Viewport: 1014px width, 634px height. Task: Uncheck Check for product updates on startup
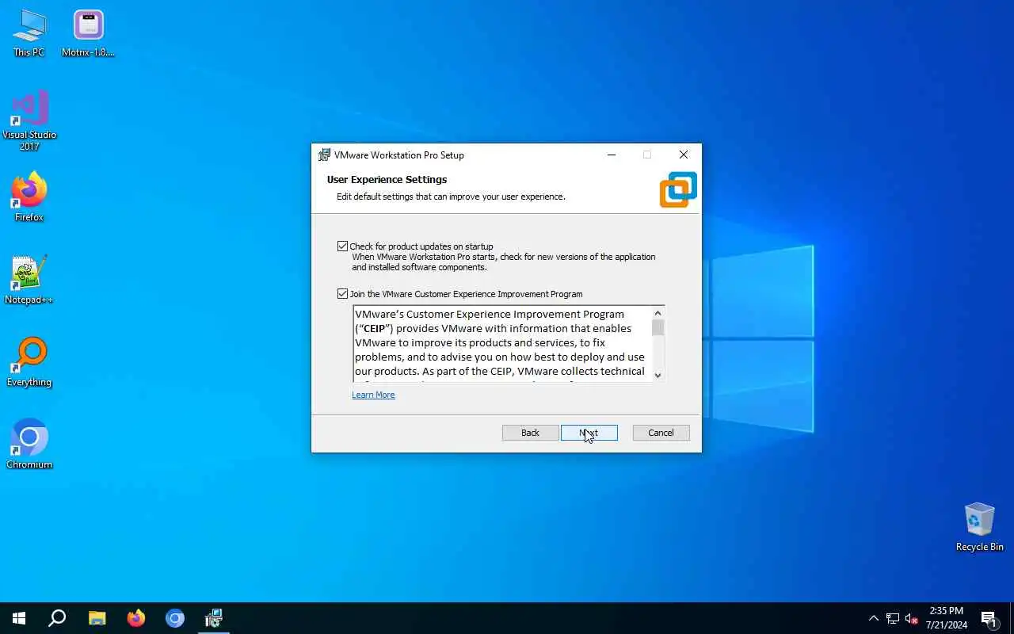coord(342,246)
